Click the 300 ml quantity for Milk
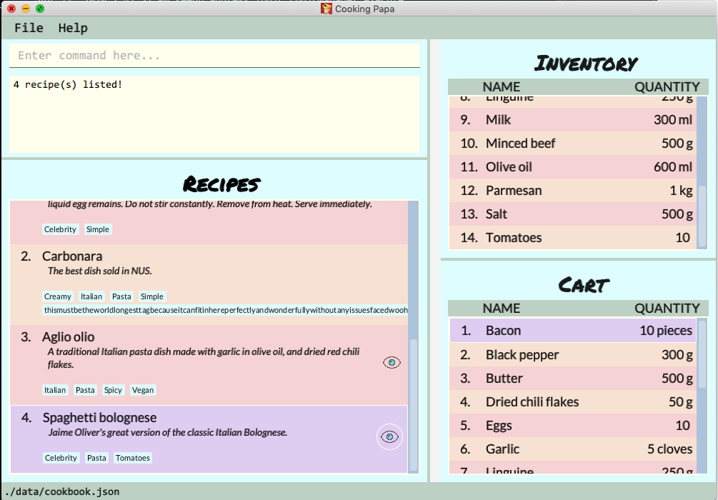The width and height of the screenshot is (718, 500). coord(673,119)
